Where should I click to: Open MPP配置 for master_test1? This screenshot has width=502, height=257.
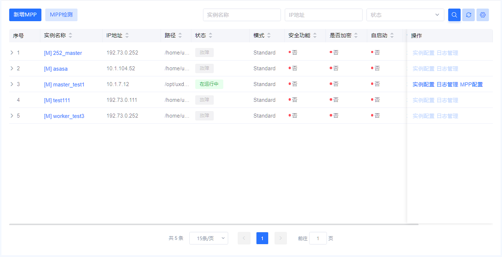pos(471,85)
